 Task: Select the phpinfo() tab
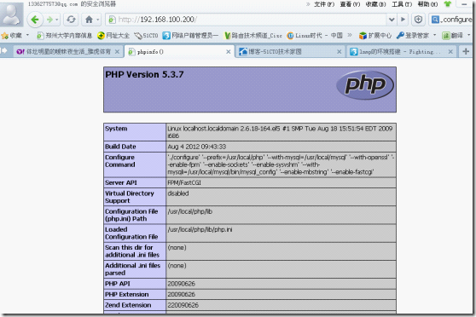(180, 52)
